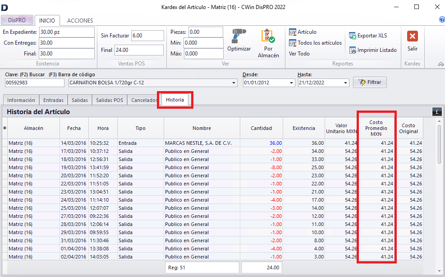Click the Optimizar drill icon
This screenshot has height=277, width=445.
click(x=239, y=36)
